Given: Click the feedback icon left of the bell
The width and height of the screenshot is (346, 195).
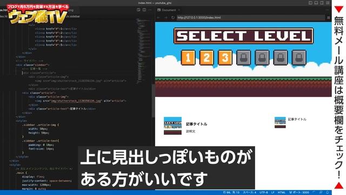Looking at the screenshot, I should pyautogui.click(x=321, y=192).
